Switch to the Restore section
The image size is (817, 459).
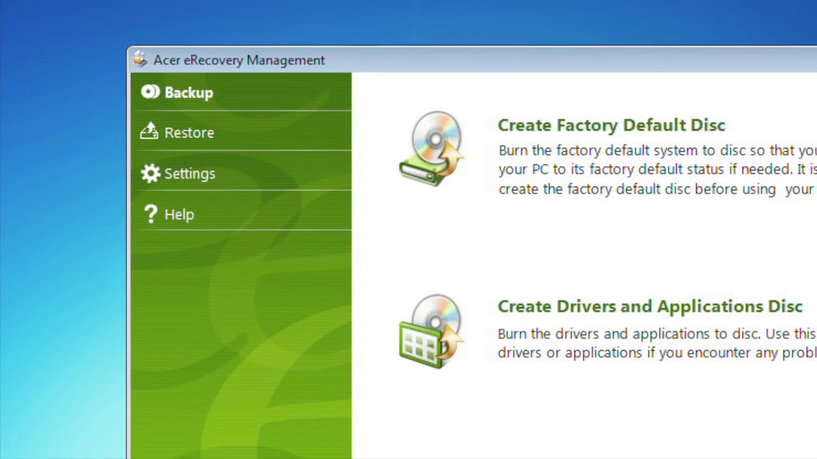pyautogui.click(x=241, y=132)
